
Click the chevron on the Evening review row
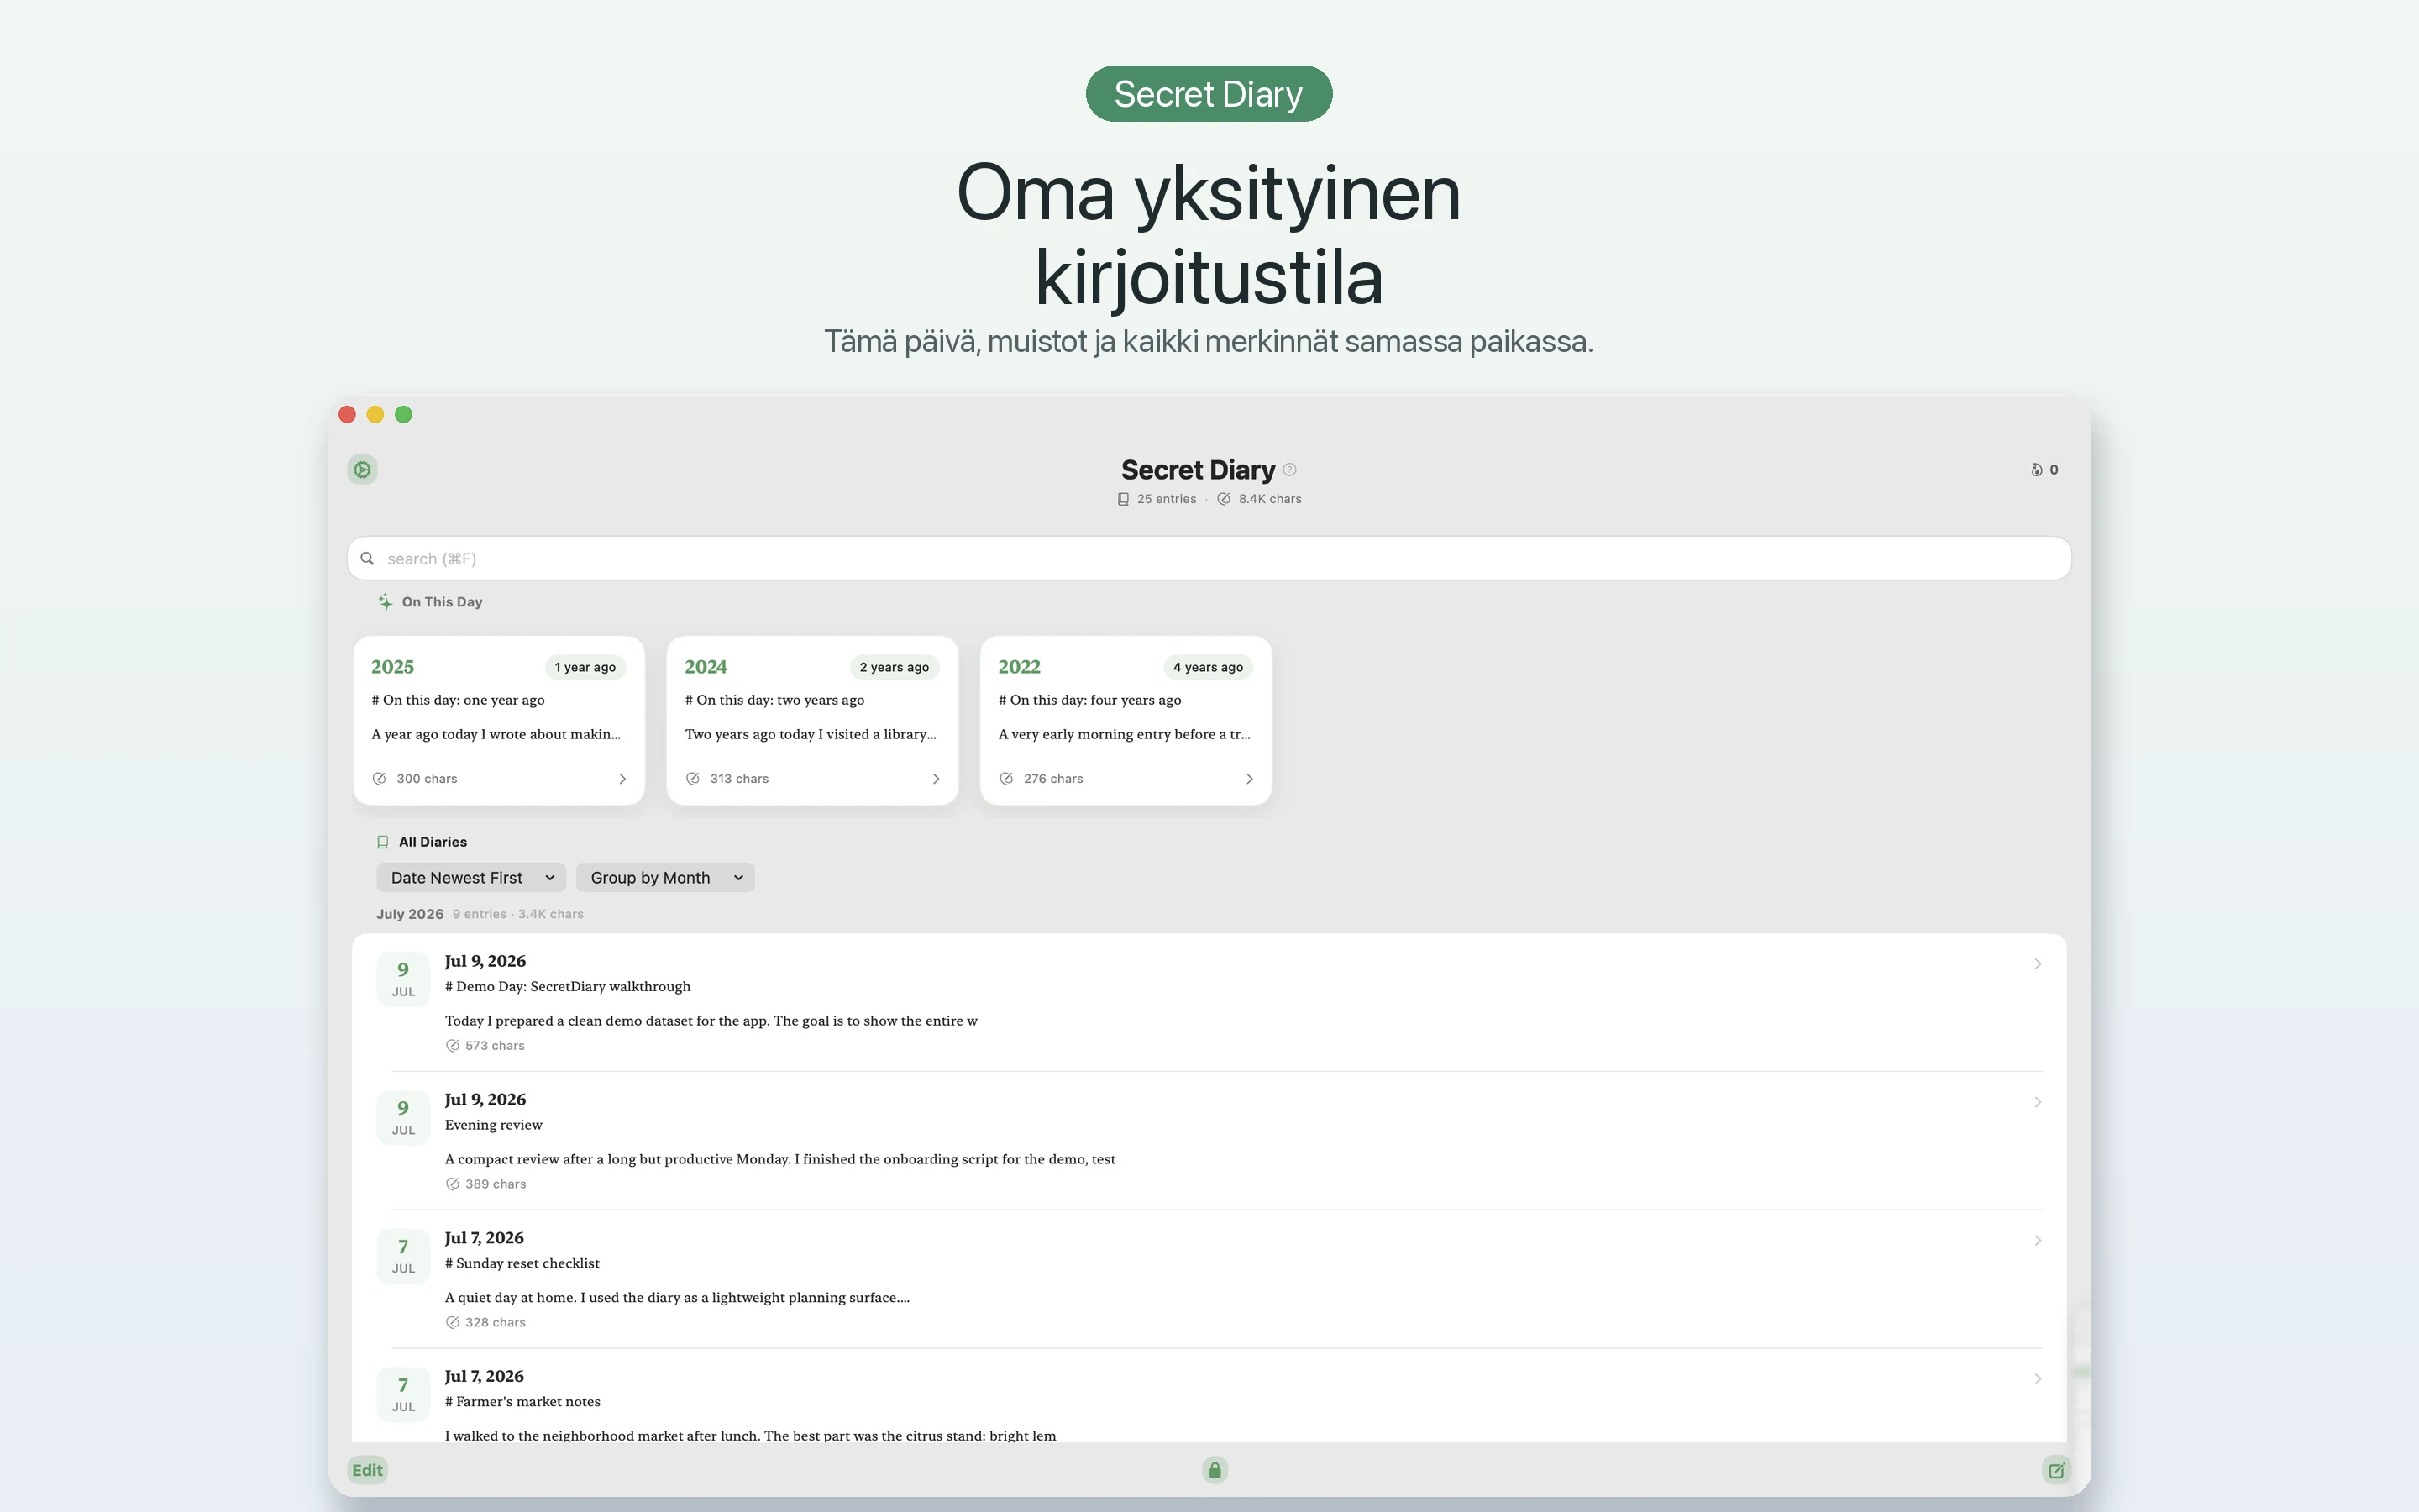point(2037,1101)
